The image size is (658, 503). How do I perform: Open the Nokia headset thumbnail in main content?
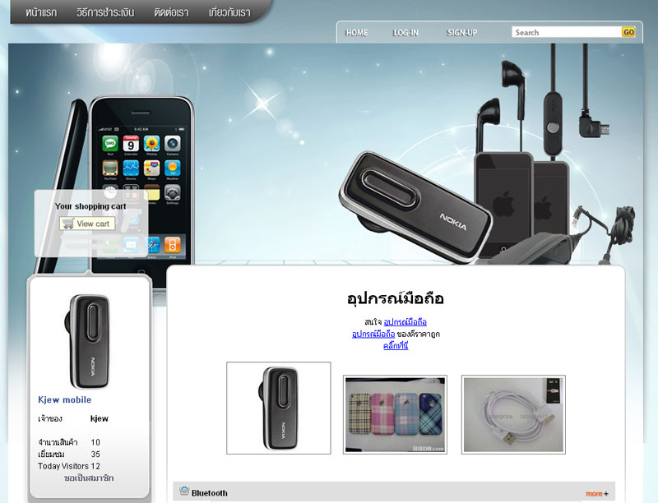pyautogui.click(x=279, y=408)
